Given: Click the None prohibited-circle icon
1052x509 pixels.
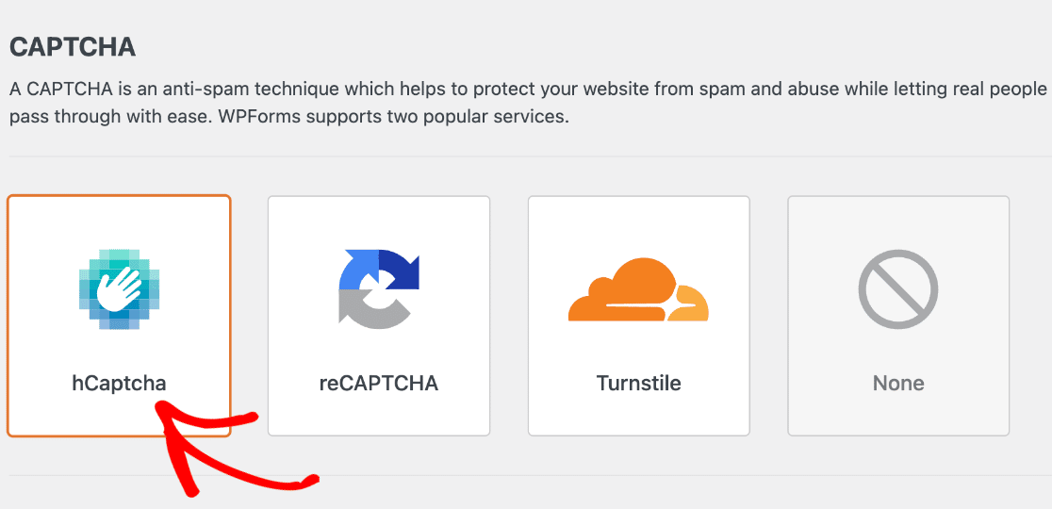Looking at the screenshot, I should pos(898,289).
